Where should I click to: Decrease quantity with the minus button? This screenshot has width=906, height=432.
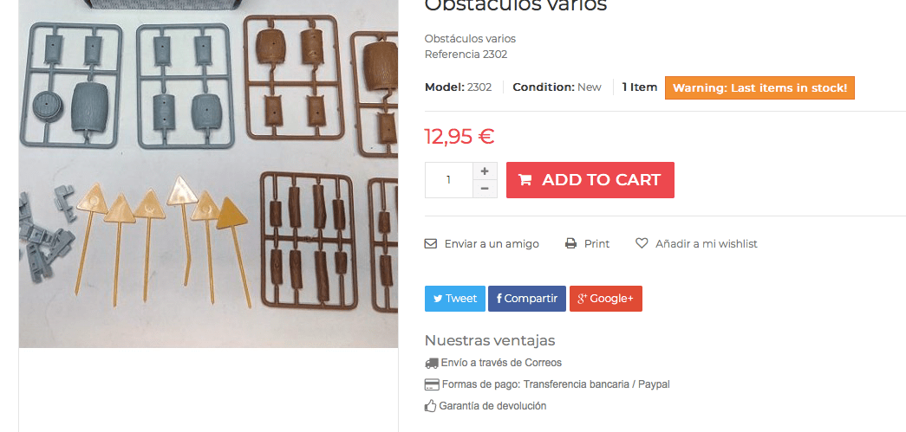point(485,189)
